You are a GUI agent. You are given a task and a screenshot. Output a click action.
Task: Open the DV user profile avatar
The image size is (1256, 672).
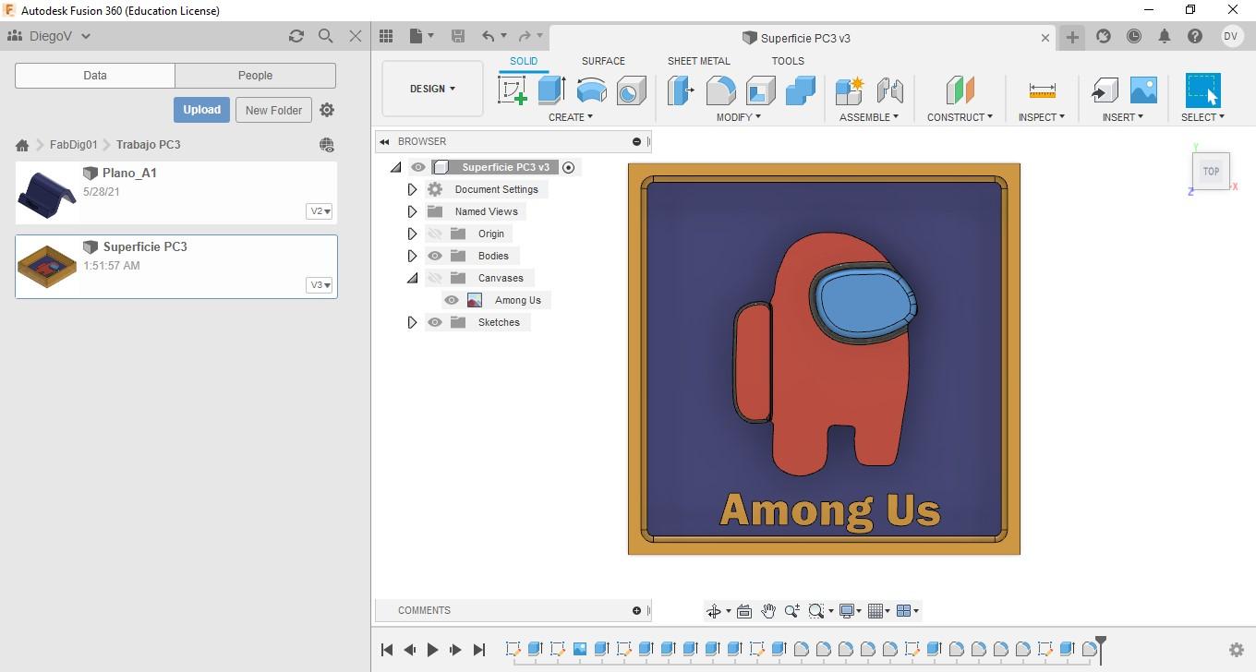click(x=1231, y=36)
